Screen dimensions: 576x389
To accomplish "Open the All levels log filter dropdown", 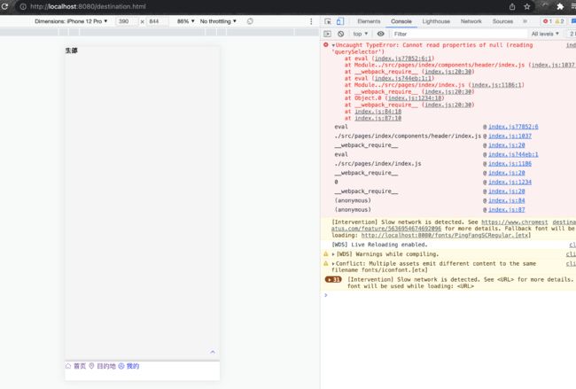I will pos(545,34).
